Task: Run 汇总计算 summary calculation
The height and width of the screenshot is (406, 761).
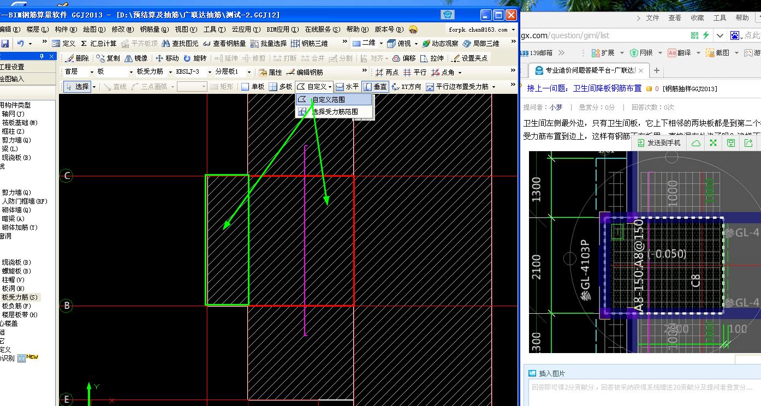Action: point(98,43)
